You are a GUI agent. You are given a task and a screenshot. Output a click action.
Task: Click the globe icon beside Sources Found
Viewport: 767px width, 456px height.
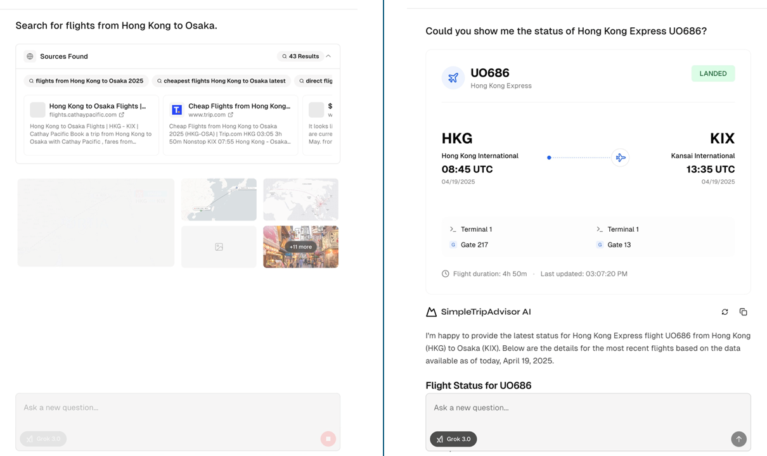[x=30, y=56]
